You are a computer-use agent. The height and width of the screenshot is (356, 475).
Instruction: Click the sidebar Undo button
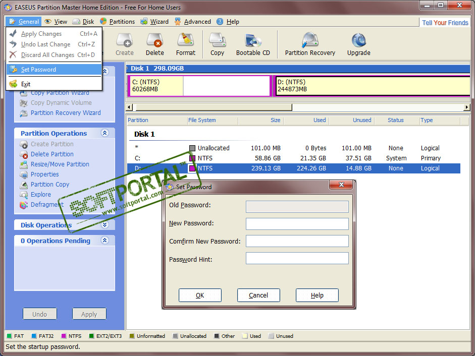click(x=40, y=314)
